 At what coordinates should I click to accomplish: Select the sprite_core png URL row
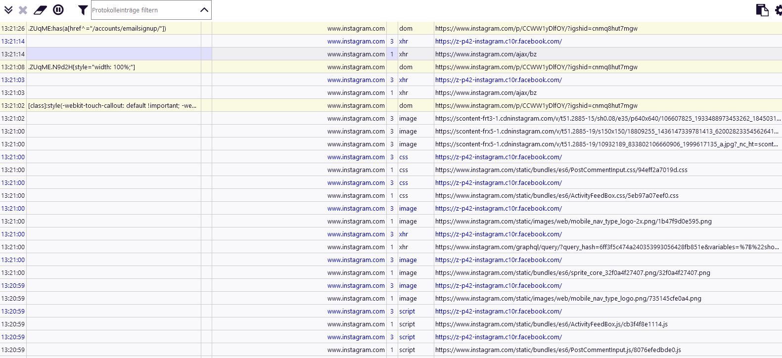(x=573, y=272)
